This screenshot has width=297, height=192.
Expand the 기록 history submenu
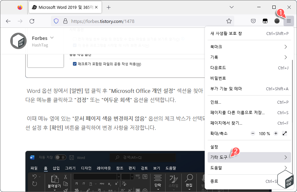[x=249, y=57]
